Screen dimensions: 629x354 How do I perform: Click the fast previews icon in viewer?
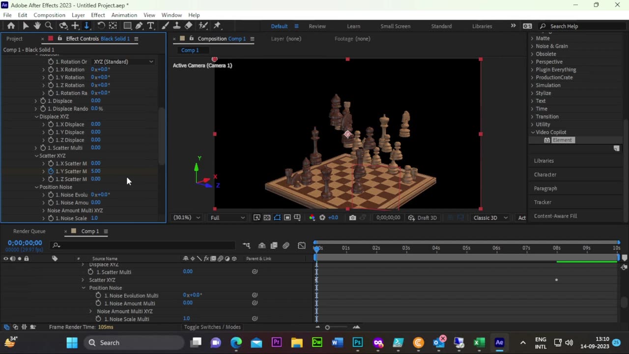tap(257, 218)
